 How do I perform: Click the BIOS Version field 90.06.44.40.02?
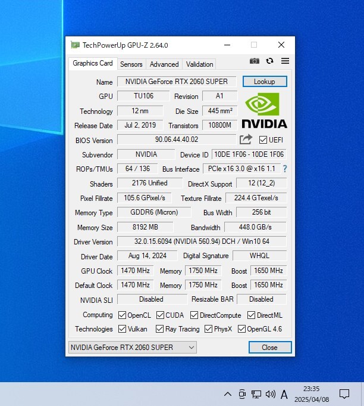coord(177,140)
